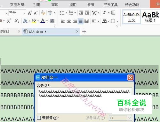Viewport: 160px width, 122px height.
Task: Apply character shading A
Action: click(x=52, y=21)
